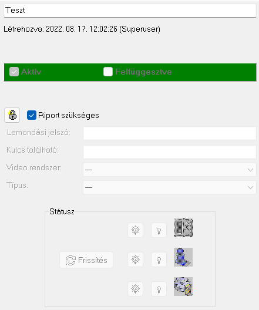Click the Teszt name text field

[130, 11]
